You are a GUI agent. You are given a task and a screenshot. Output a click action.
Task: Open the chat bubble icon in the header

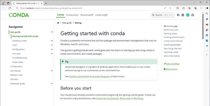[193, 15]
